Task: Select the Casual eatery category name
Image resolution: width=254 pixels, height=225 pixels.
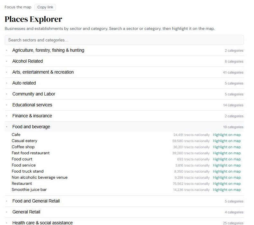Action: tap(24, 141)
